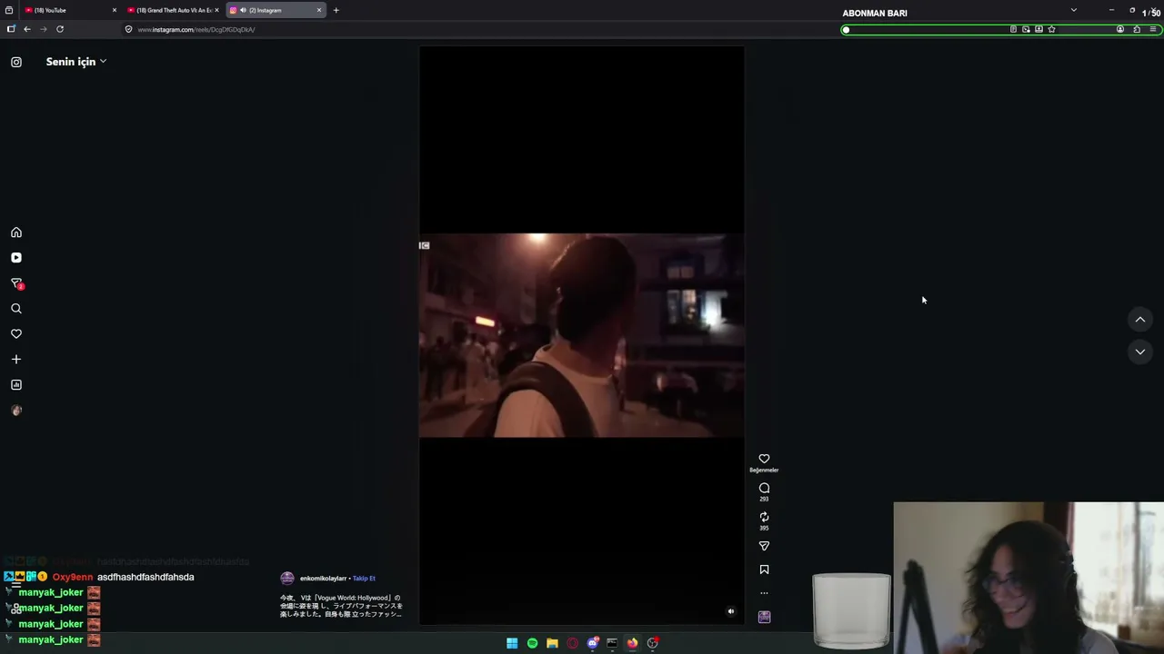Switch to the YouTube tab
The image size is (1164, 654).
pos(69,10)
